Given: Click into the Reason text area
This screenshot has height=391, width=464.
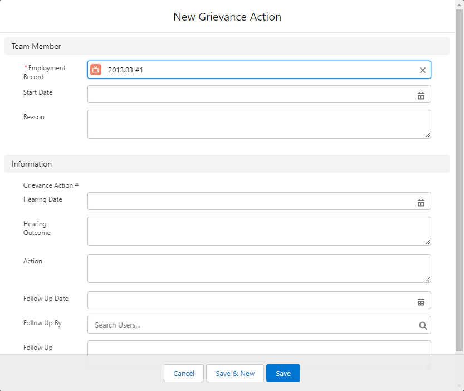Looking at the screenshot, I should (x=258, y=124).
